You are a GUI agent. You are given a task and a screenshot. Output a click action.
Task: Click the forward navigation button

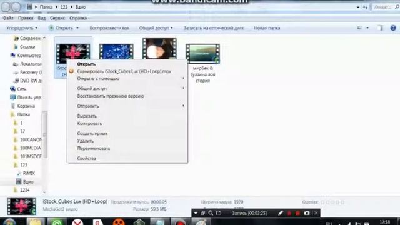[x=16, y=7]
